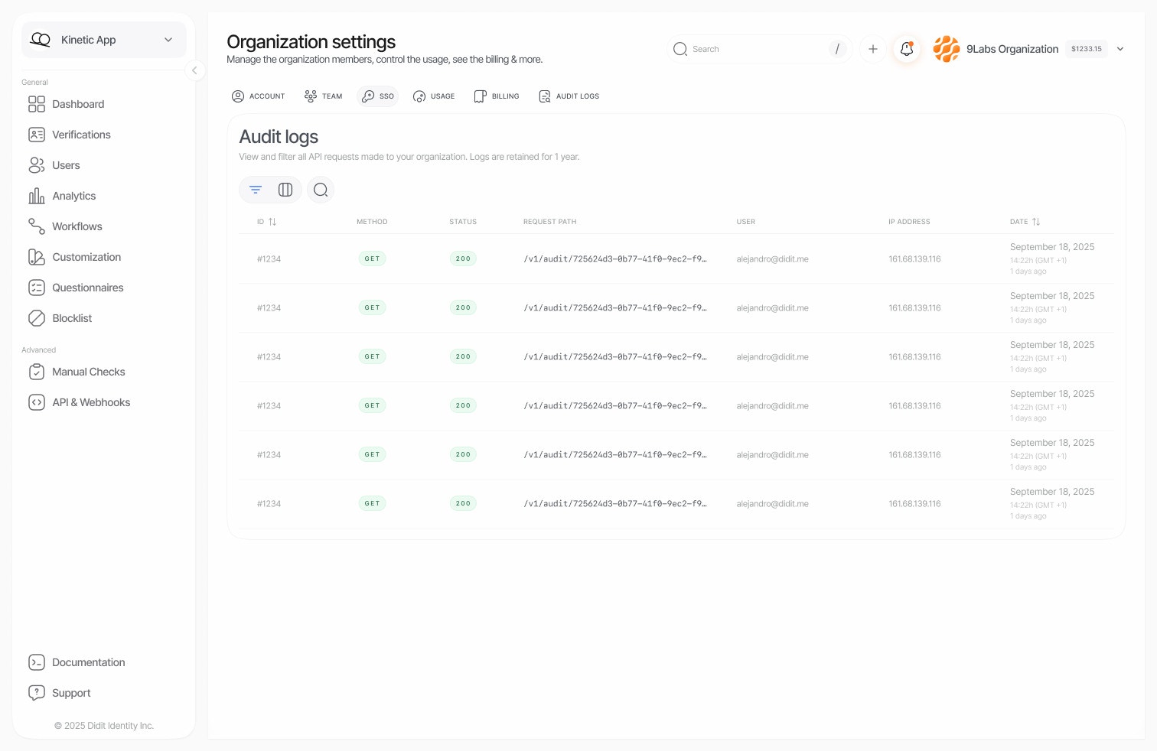1157x751 pixels.
Task: Open API & Webhooks settings
Action: click(91, 402)
